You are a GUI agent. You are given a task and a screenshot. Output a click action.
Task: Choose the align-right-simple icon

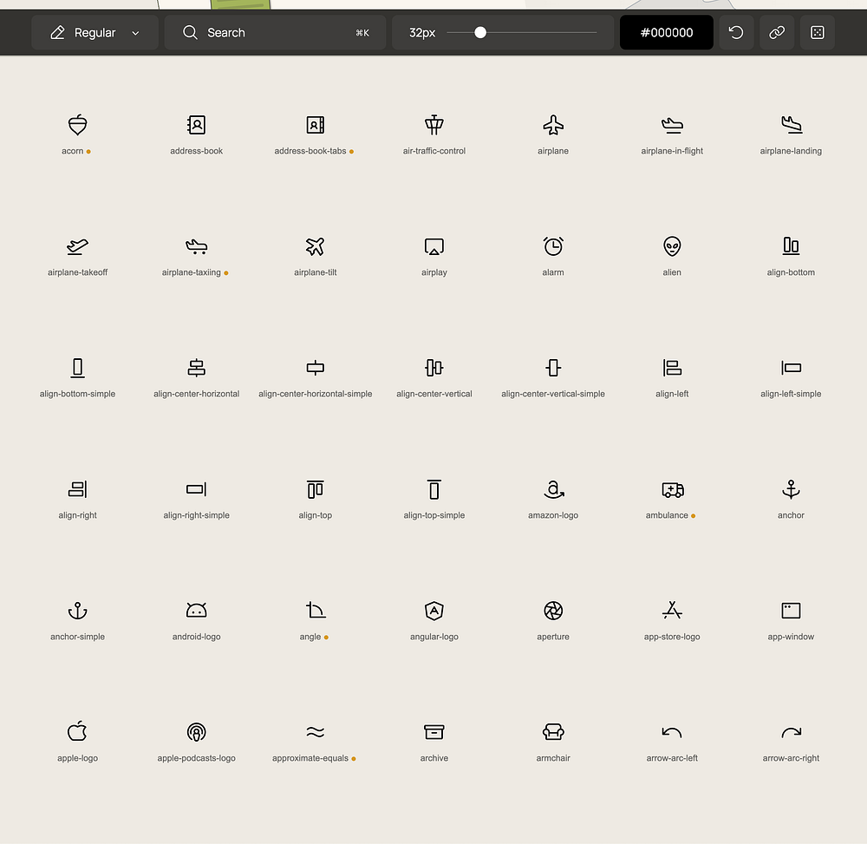click(x=196, y=489)
